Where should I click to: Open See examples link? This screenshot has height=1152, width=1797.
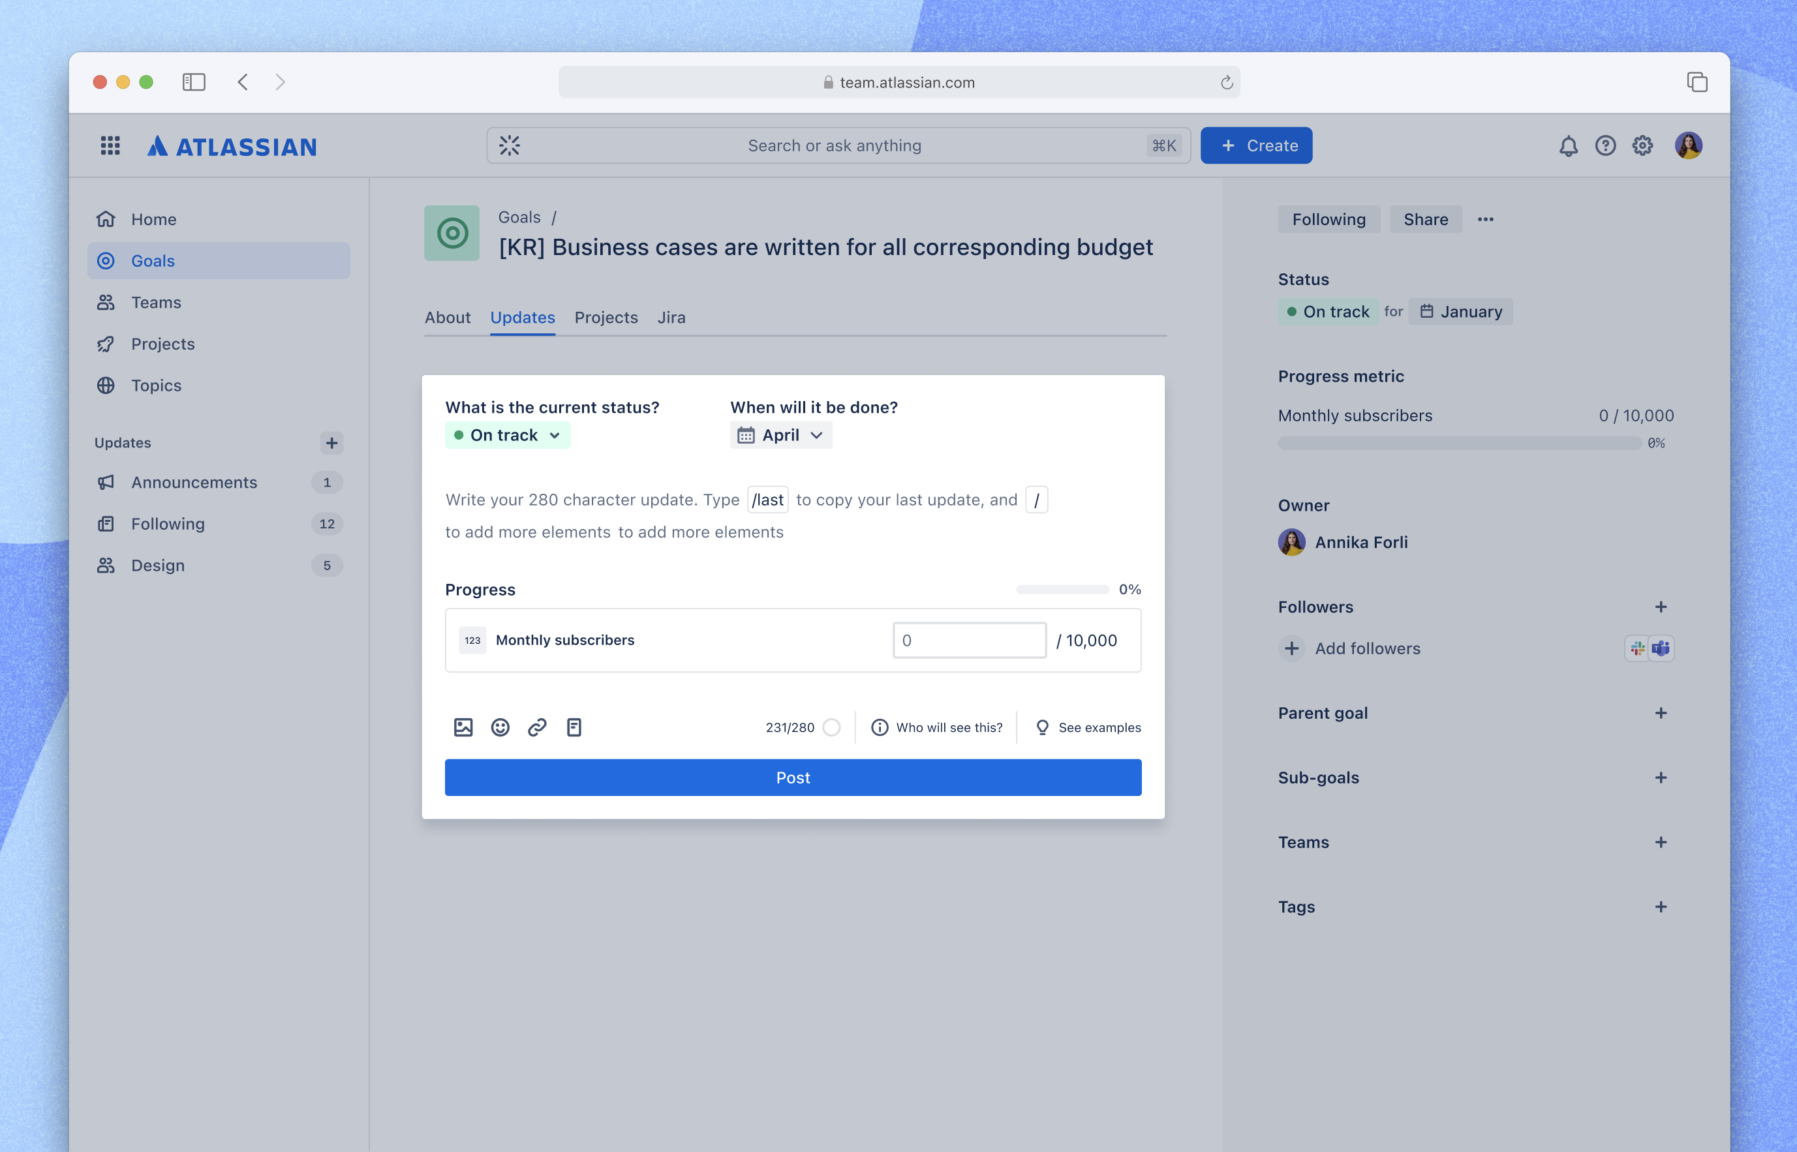[x=1088, y=728]
